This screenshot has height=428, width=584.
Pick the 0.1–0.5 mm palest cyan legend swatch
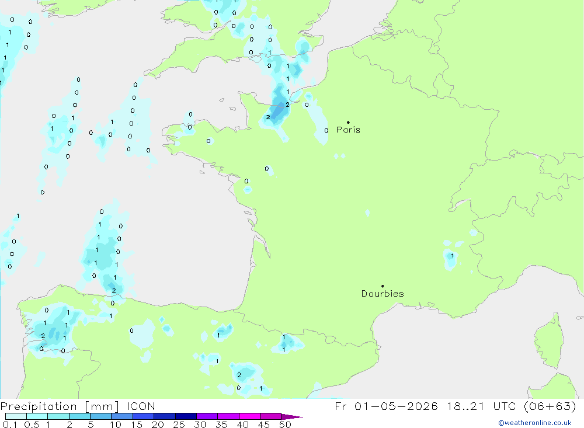[16, 416]
